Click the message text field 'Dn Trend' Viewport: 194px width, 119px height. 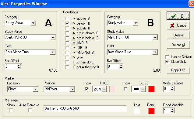[85, 108]
